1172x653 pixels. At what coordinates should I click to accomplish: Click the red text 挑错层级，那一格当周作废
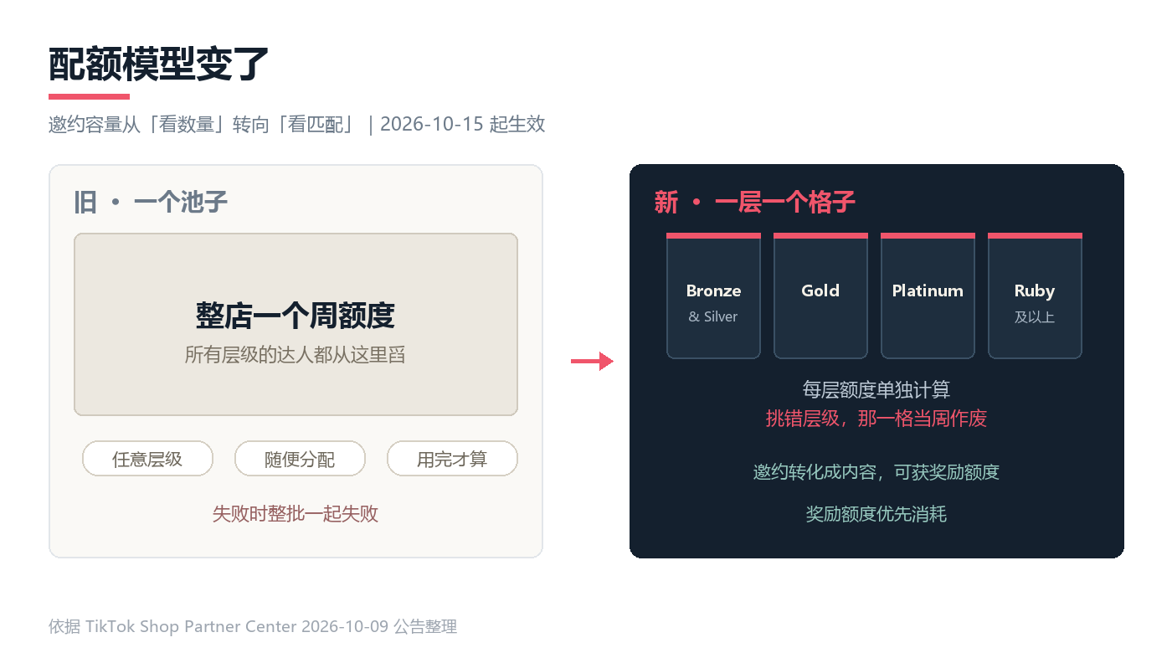(876, 419)
